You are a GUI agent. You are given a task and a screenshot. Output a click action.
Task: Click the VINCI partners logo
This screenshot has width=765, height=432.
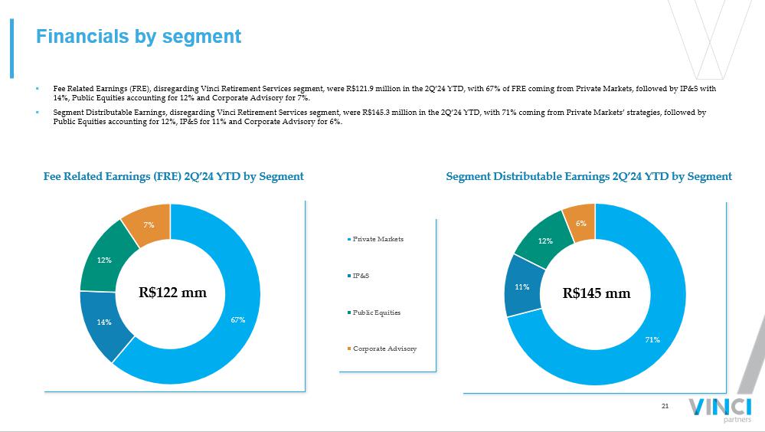tap(720, 410)
